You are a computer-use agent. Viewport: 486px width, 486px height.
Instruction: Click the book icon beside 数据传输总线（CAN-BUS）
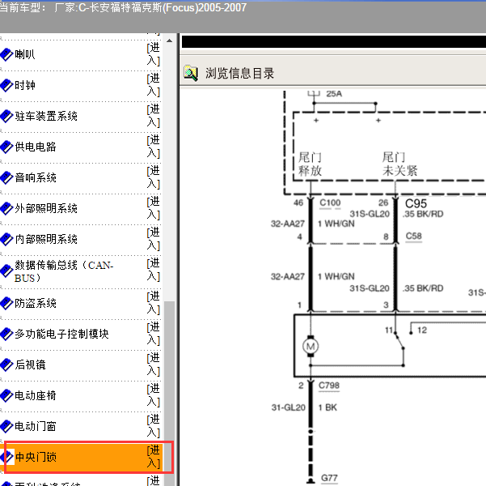(6, 271)
